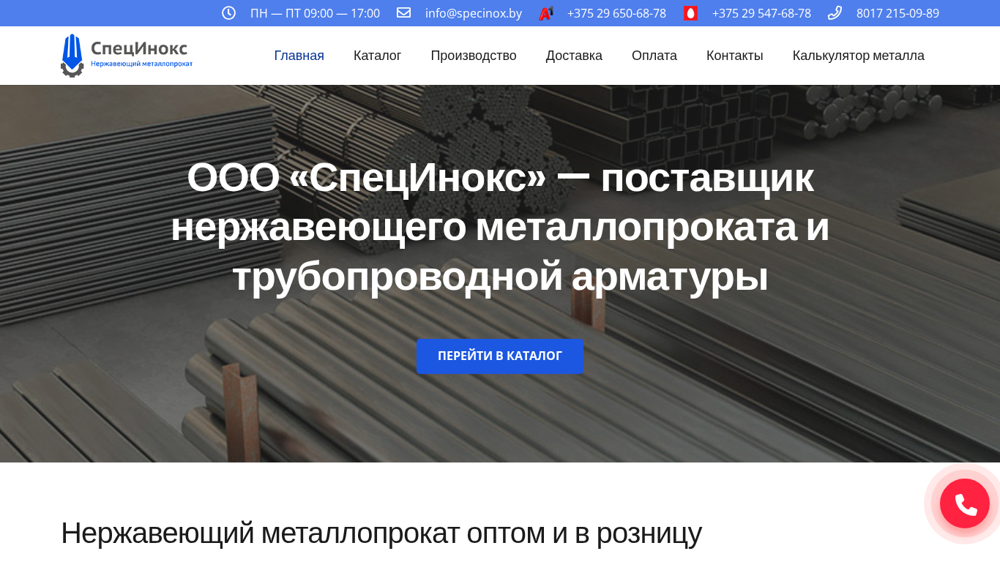The width and height of the screenshot is (1000, 562).
Task: Open the Доставка menu item
Action: pyautogui.click(x=574, y=56)
